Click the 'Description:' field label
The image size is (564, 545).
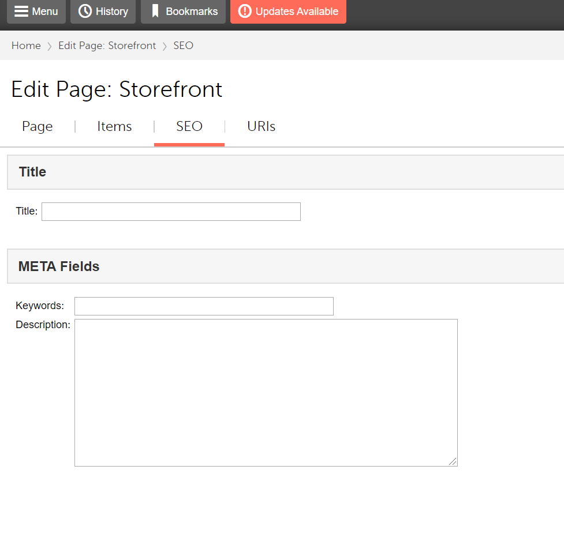point(43,325)
